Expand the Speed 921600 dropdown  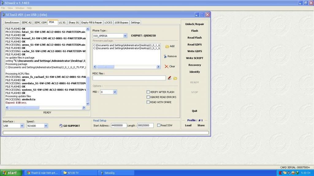[46, 125]
